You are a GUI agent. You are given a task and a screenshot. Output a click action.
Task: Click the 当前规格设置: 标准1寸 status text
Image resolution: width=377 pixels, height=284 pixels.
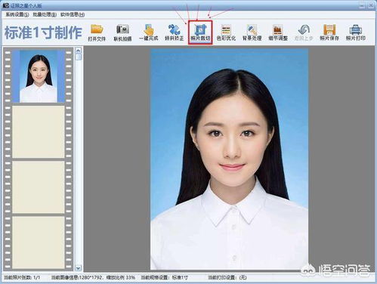coord(164,277)
